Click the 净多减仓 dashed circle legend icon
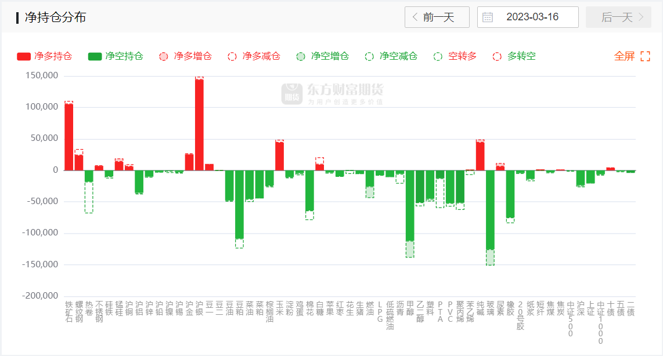 pos(232,56)
